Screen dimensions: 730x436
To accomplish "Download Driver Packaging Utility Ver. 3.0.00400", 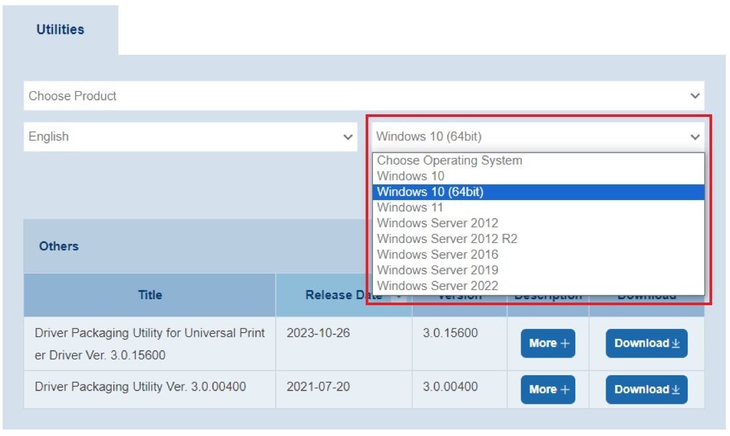I will tap(646, 390).
